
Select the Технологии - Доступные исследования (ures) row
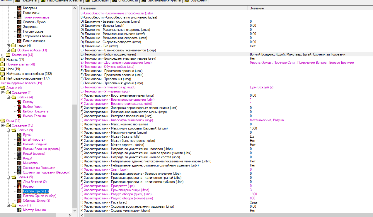[x=226, y=63]
